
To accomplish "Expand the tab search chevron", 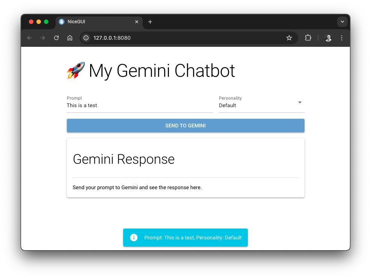I will pos(342,22).
